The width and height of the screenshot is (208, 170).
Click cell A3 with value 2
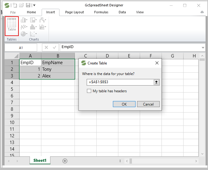[30, 76]
